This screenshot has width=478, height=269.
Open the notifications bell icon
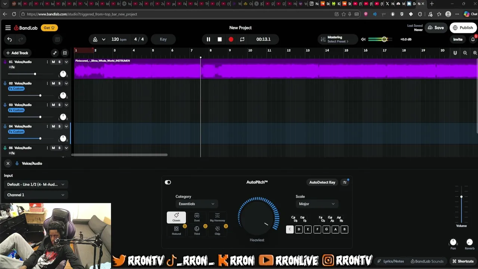click(x=473, y=39)
